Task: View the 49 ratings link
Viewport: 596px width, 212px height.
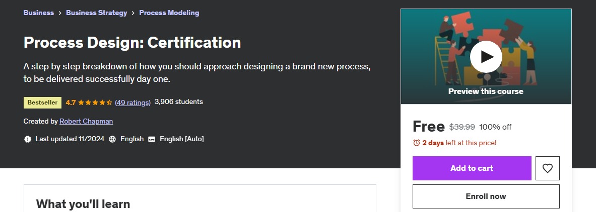Action: click(133, 102)
